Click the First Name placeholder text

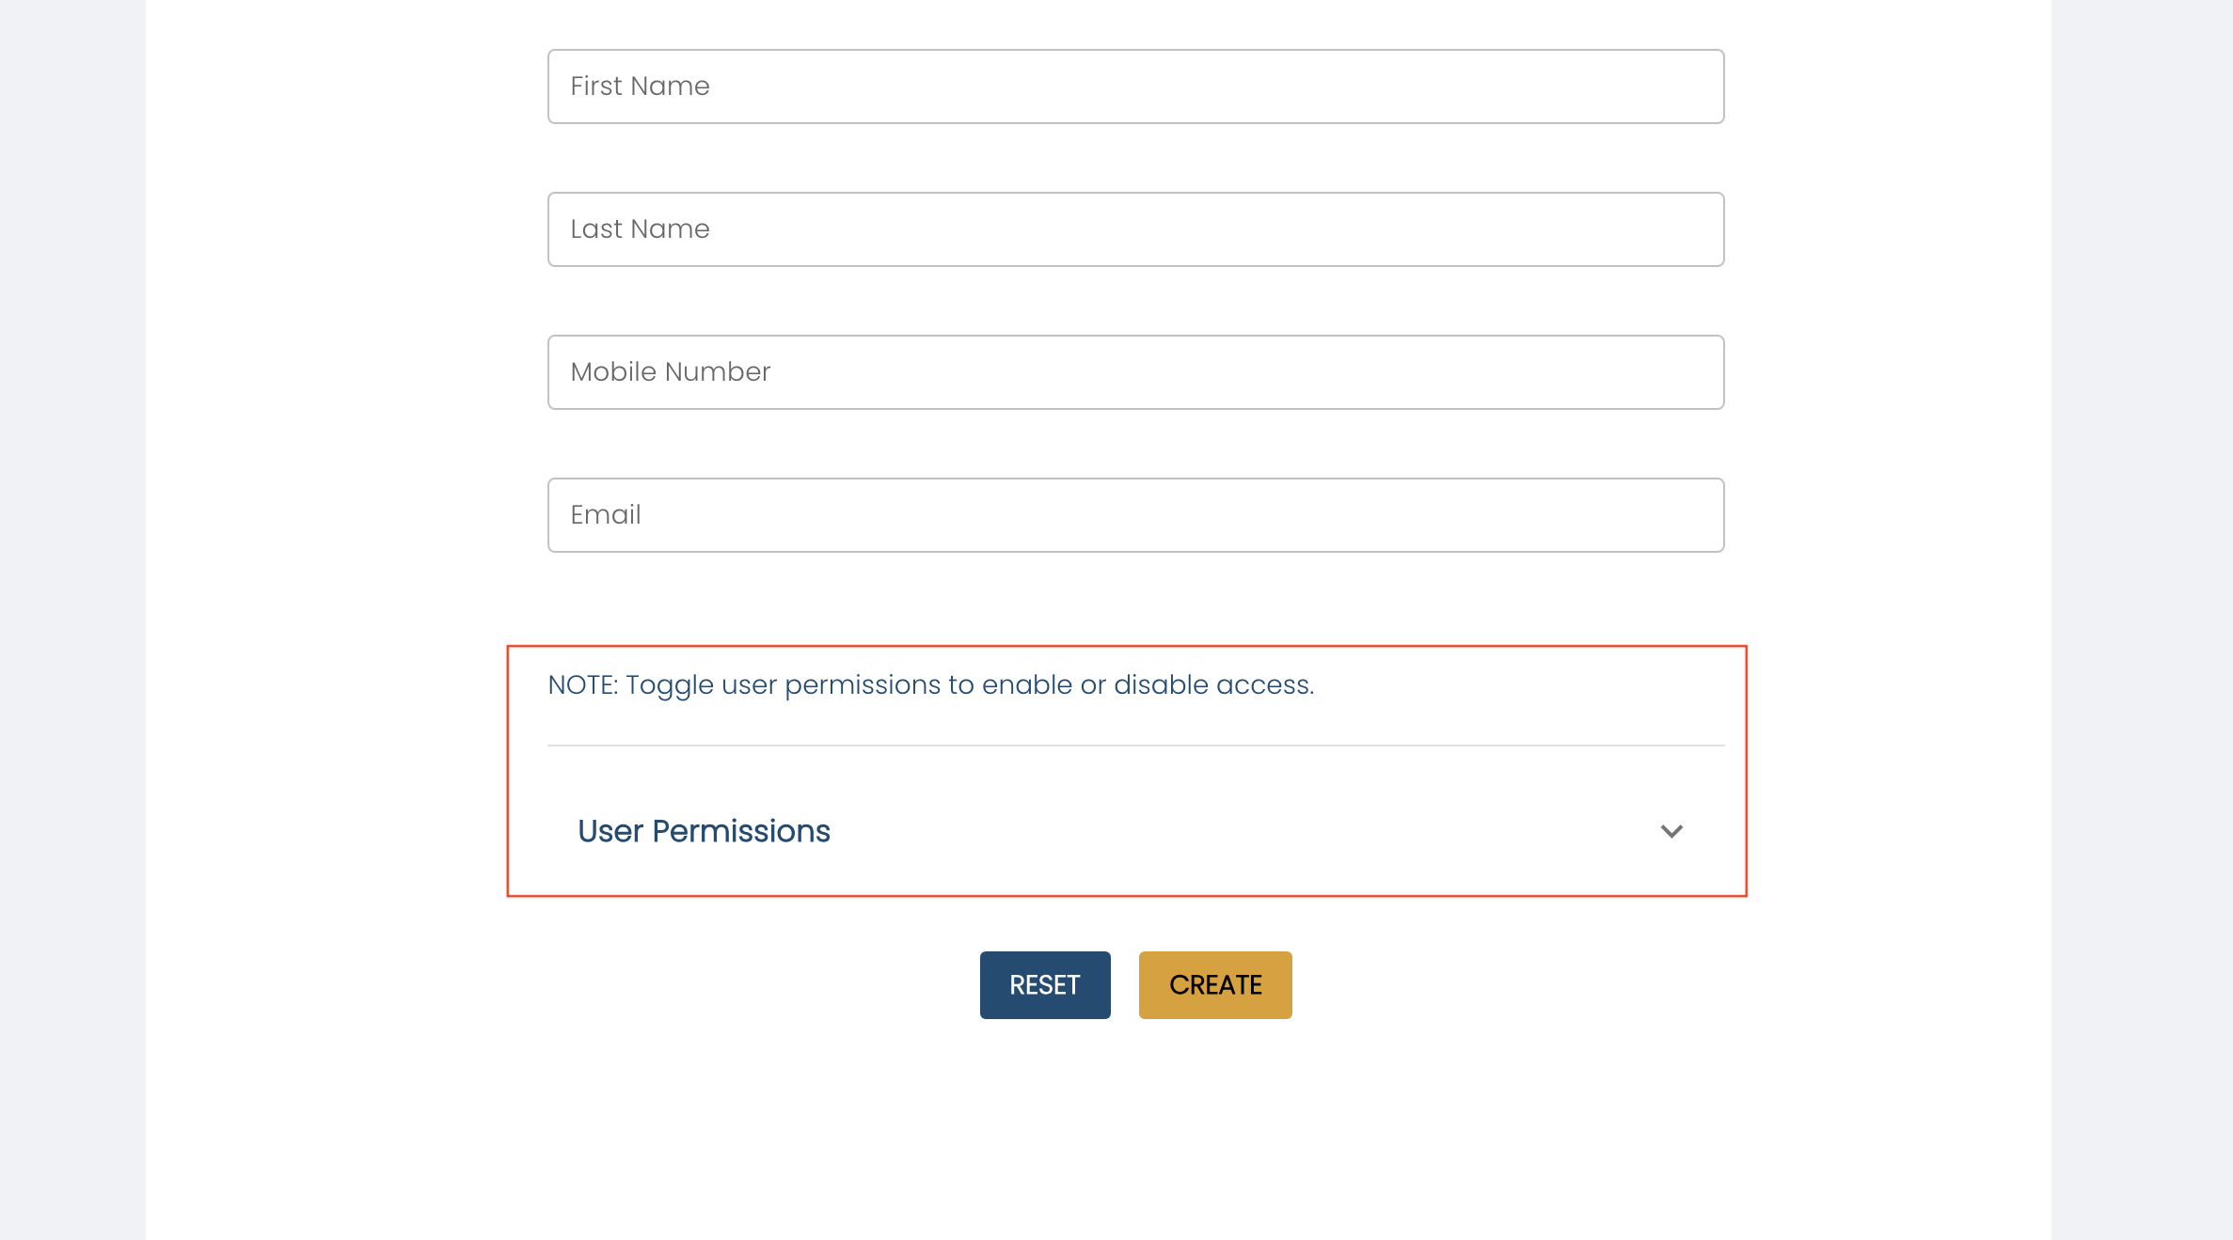point(640,86)
